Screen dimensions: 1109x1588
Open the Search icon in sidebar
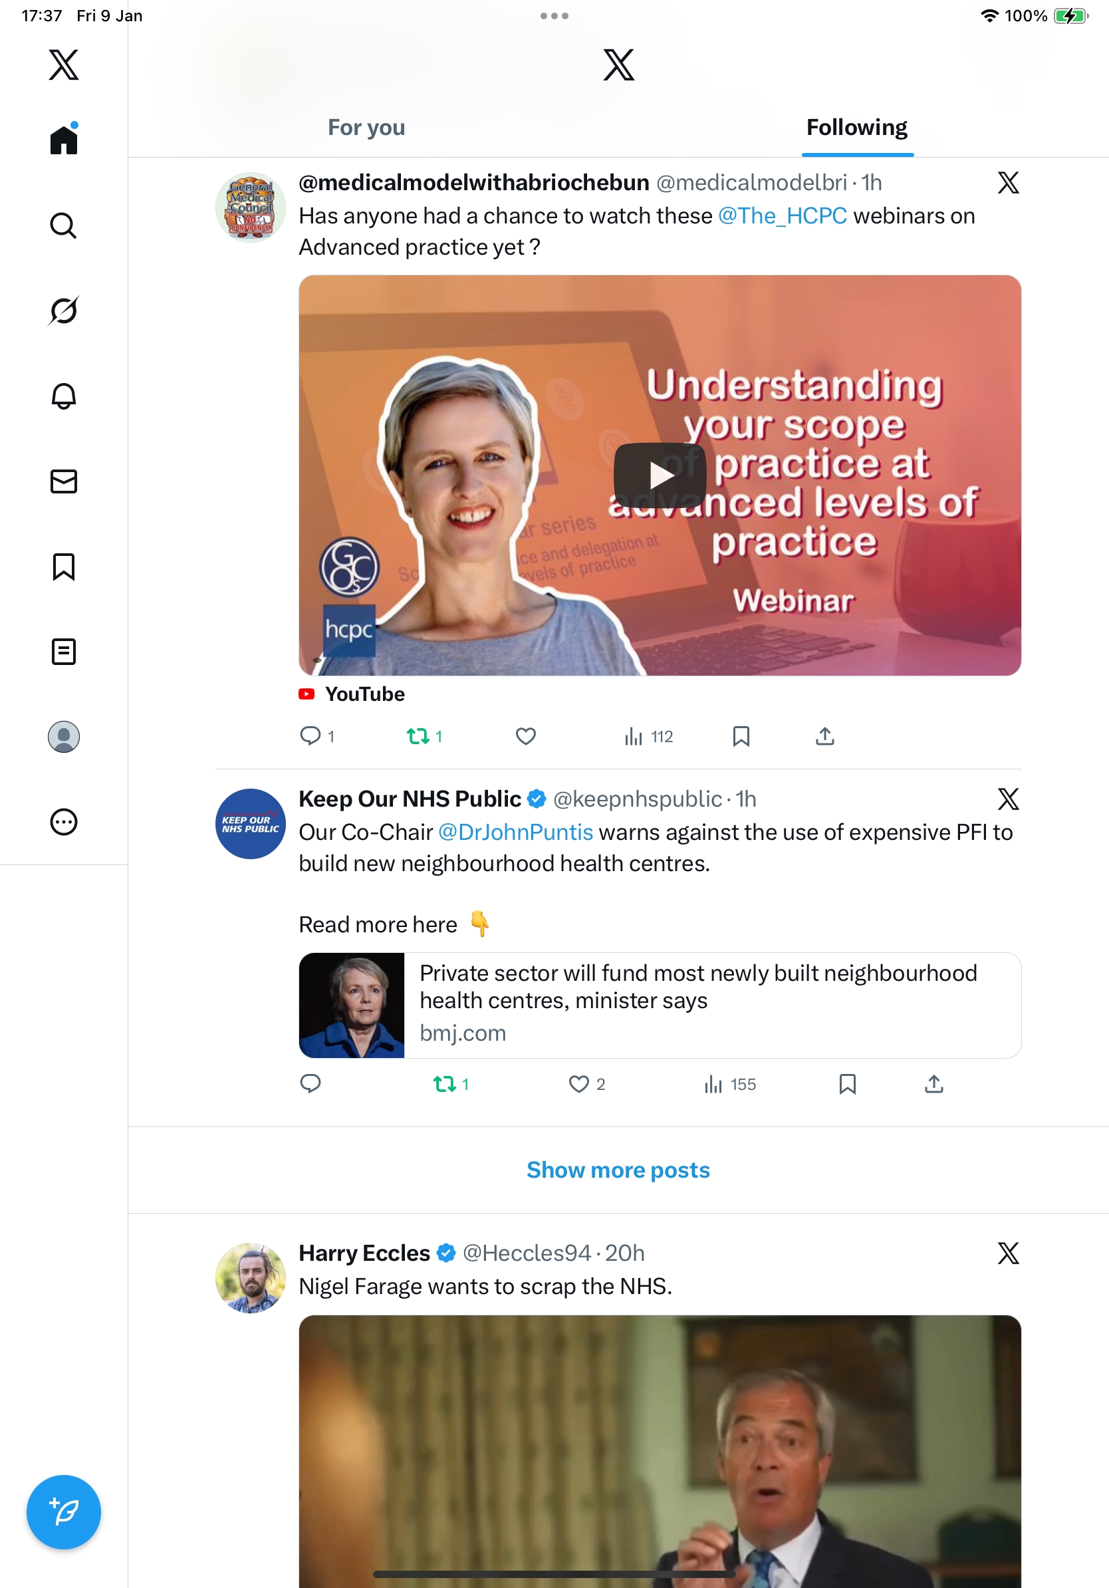[x=64, y=225]
